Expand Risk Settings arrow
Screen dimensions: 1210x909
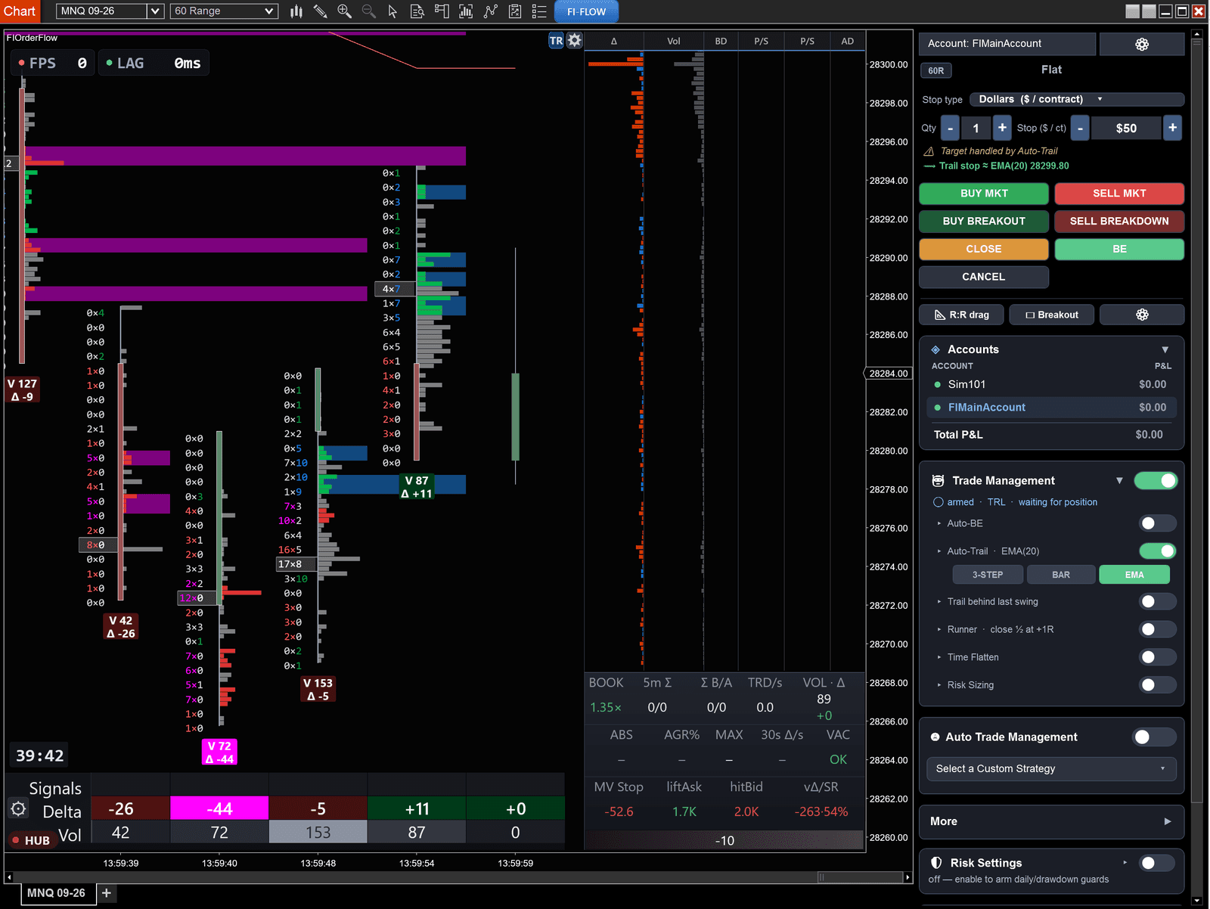[1125, 863]
